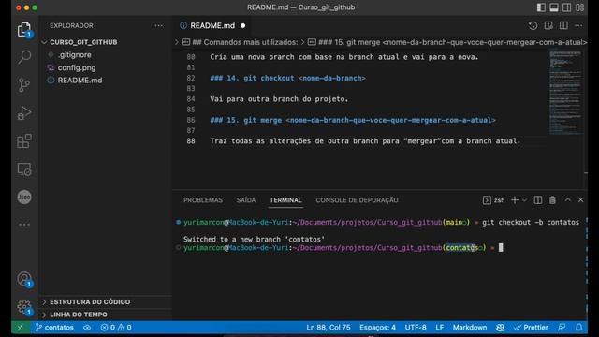Click line number 86 gutter
This screenshot has width=599, height=337.
[x=191, y=120]
